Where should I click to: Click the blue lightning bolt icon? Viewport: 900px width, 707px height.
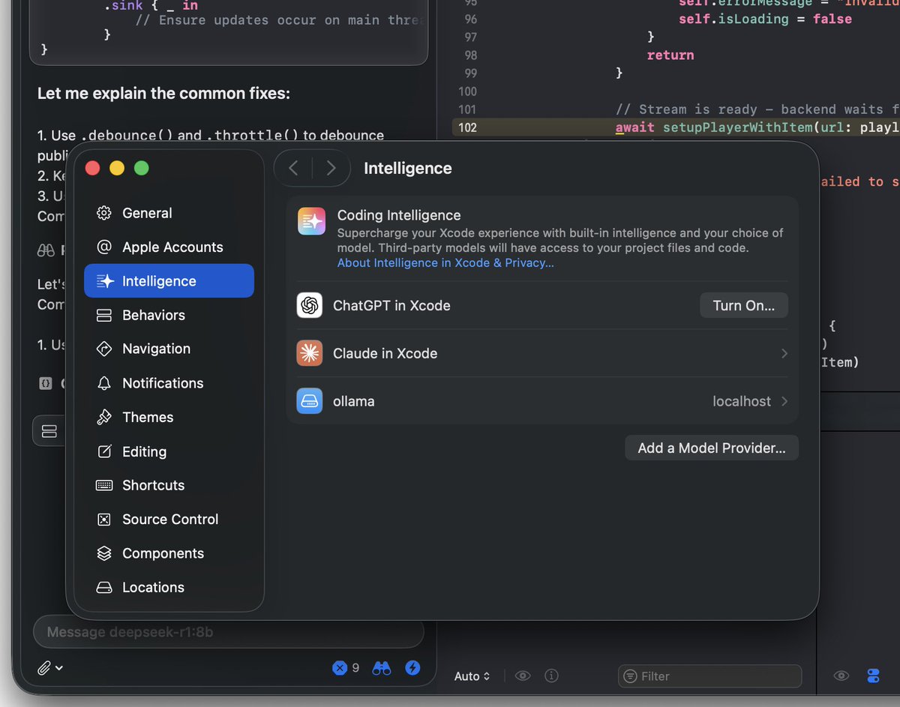pos(412,667)
